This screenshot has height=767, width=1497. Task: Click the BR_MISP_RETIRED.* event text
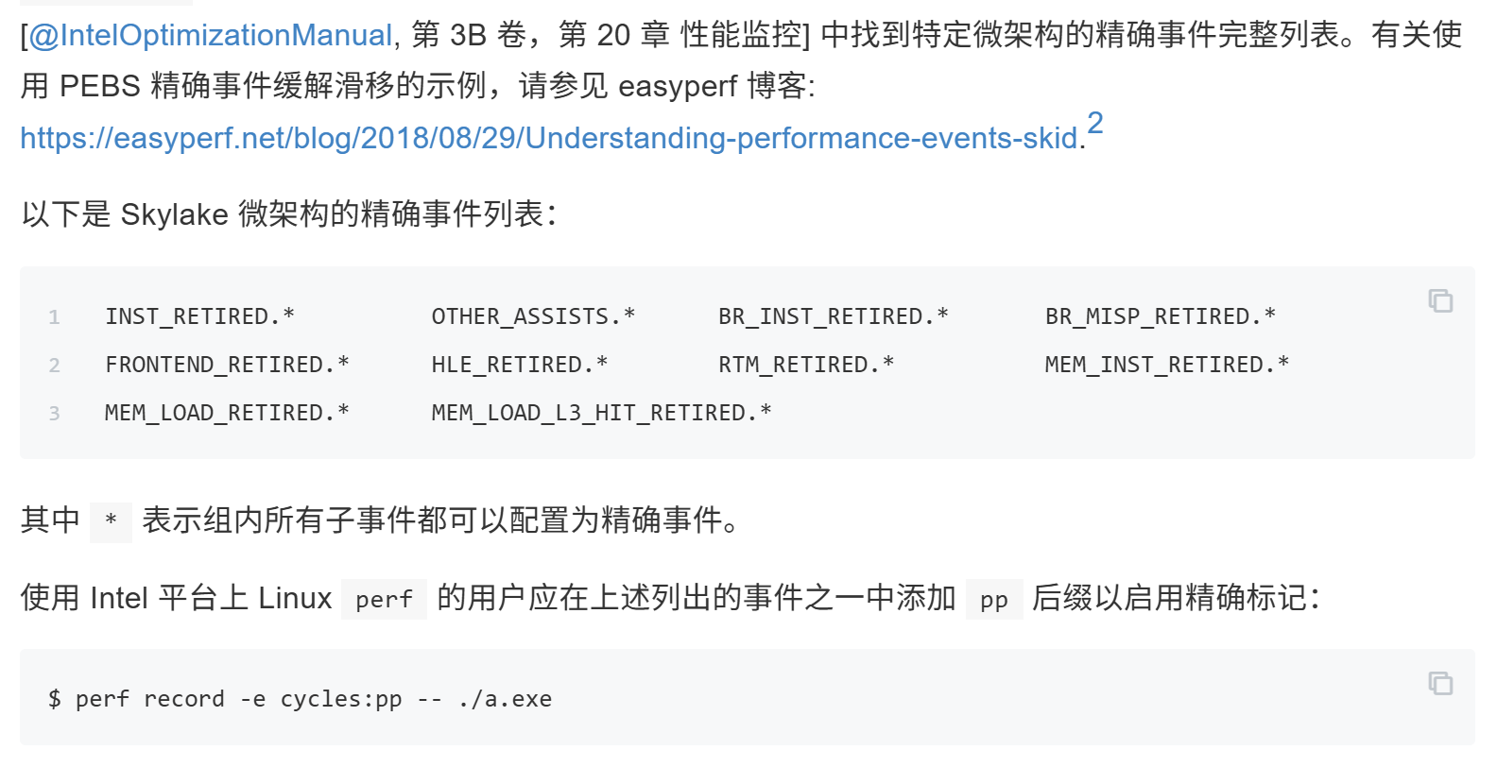click(x=1160, y=316)
